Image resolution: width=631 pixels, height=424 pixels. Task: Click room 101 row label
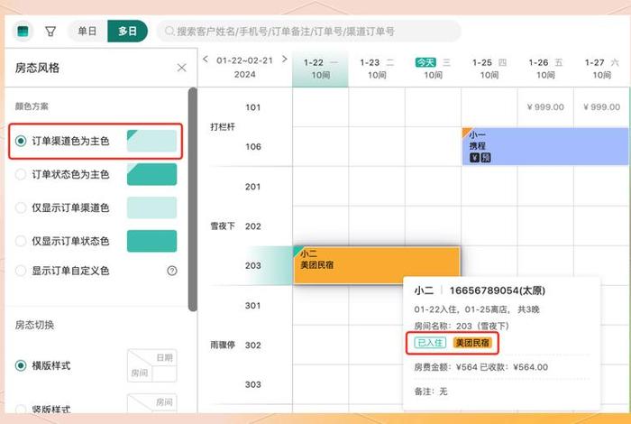[x=252, y=107]
